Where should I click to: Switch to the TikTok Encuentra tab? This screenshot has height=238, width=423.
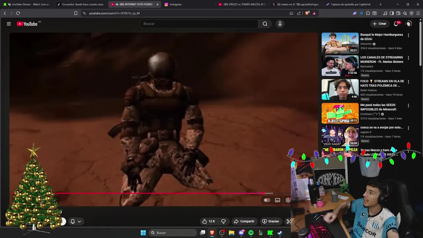pyautogui.click(x=81, y=4)
